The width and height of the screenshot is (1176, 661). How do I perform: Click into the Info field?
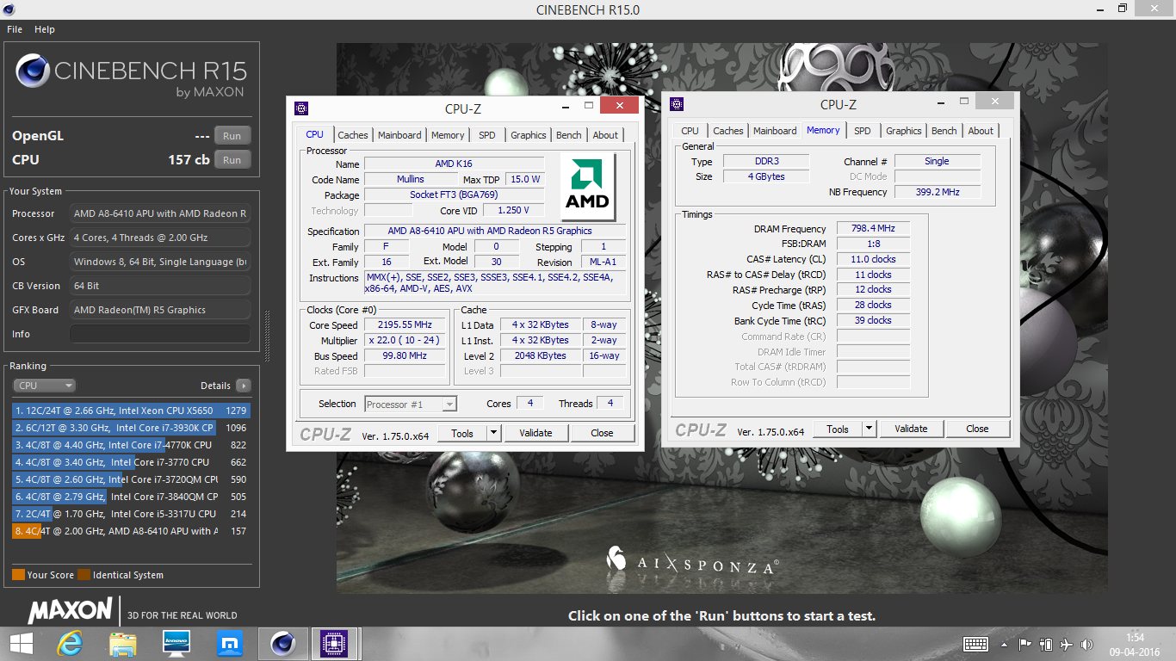(160, 334)
